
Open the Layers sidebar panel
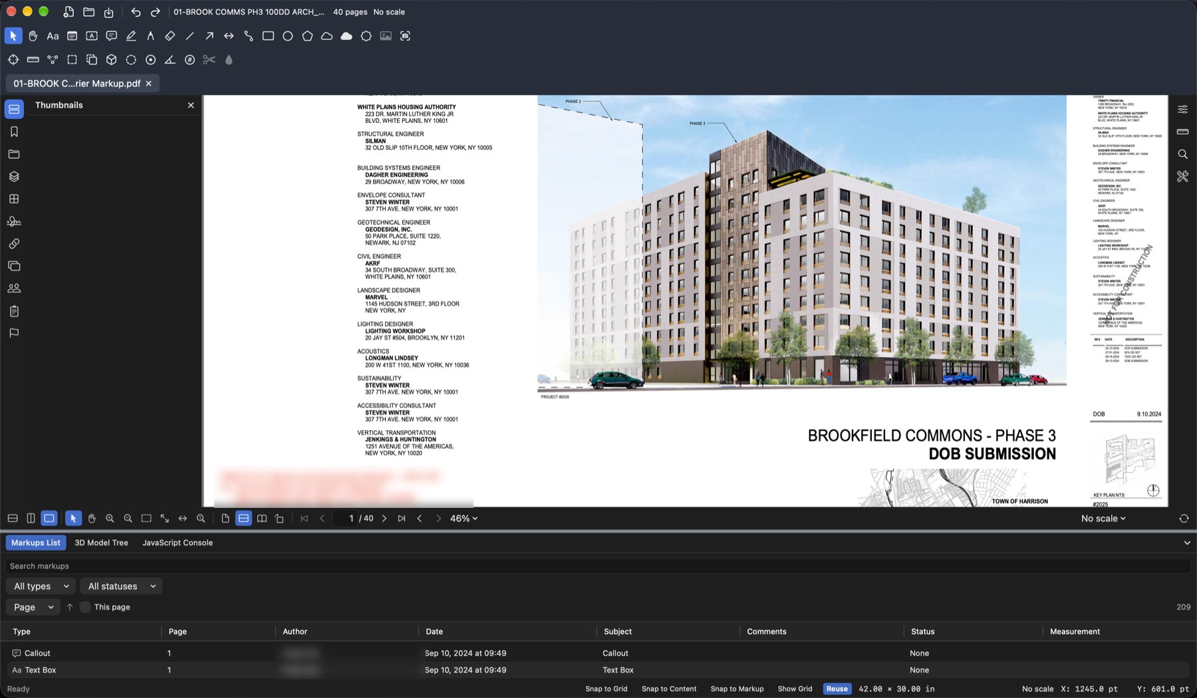[x=14, y=176]
